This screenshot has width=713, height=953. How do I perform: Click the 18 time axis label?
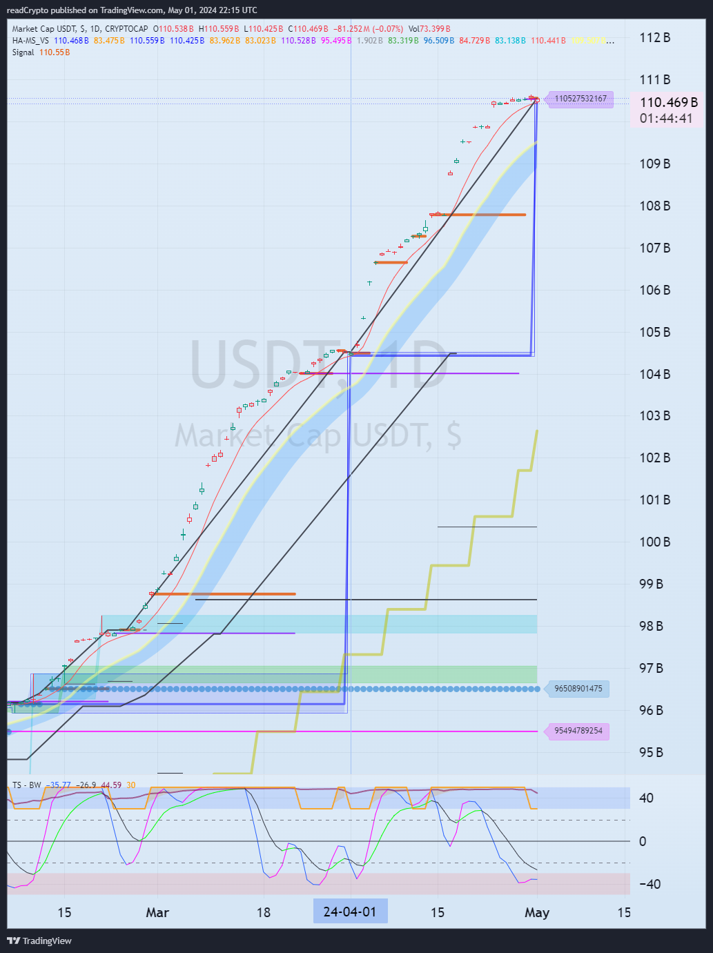click(264, 912)
